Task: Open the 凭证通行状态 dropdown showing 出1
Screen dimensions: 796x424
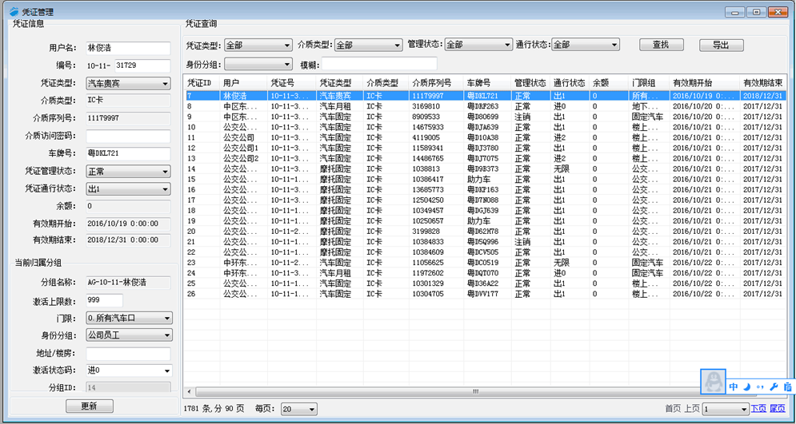Action: coord(129,189)
